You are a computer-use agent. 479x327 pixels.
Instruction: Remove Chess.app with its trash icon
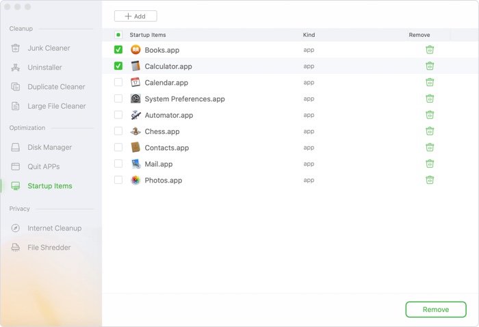(x=430, y=131)
